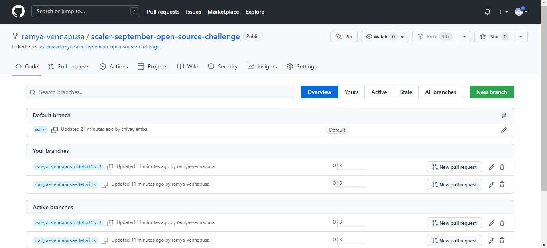Open repository Settings tab
The height and width of the screenshot is (248, 547).
(301, 66)
